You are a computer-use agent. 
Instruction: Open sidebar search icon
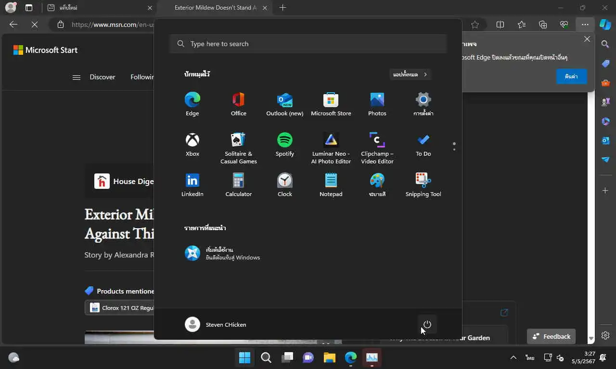point(605,44)
